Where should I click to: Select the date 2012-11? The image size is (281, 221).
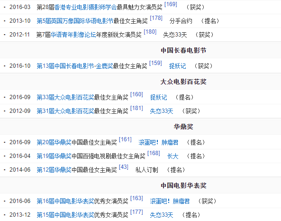[19, 35]
